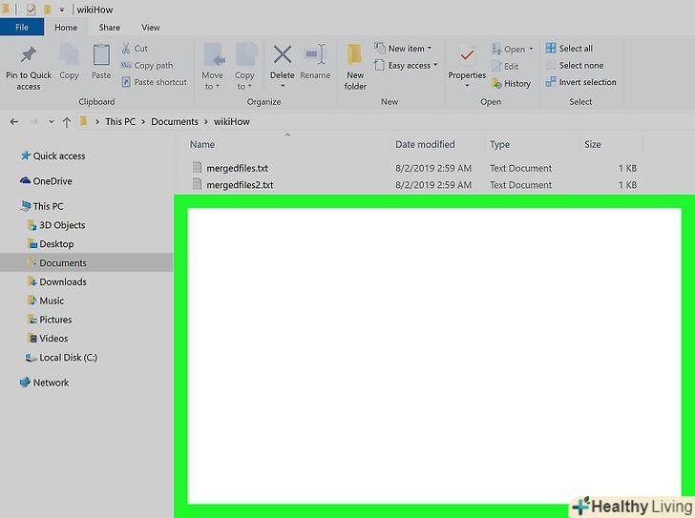Create a New folder
The image size is (695, 518).
coord(355,67)
